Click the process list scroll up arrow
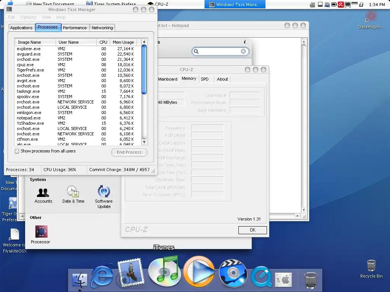Image resolution: width=390 pixels, height=292 pixels. pos(144,42)
